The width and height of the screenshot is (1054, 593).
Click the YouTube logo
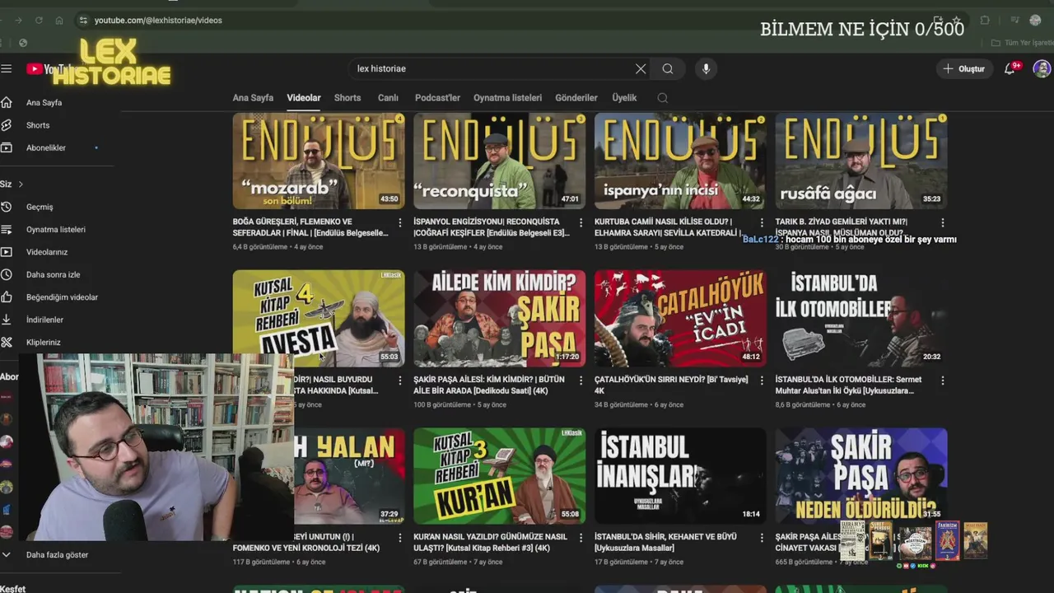pos(49,69)
